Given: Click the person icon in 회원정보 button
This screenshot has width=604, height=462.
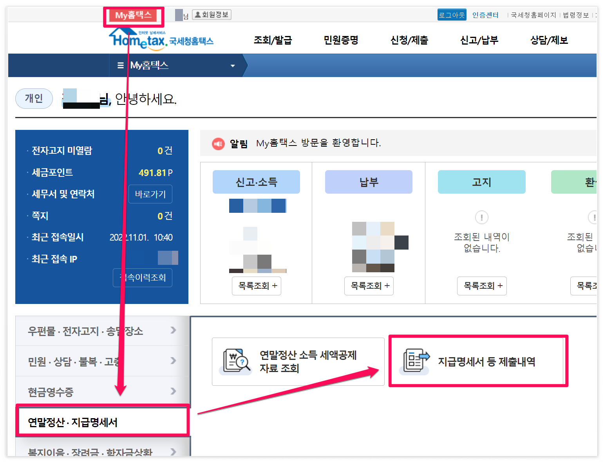Looking at the screenshot, I should coord(198,15).
